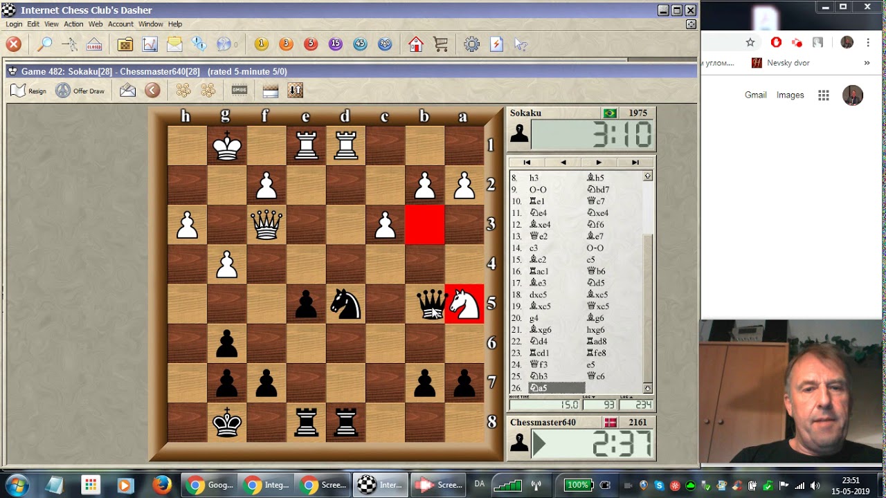
Task: Click the envelope message icon in game toolbar
Action: pyautogui.click(x=128, y=91)
